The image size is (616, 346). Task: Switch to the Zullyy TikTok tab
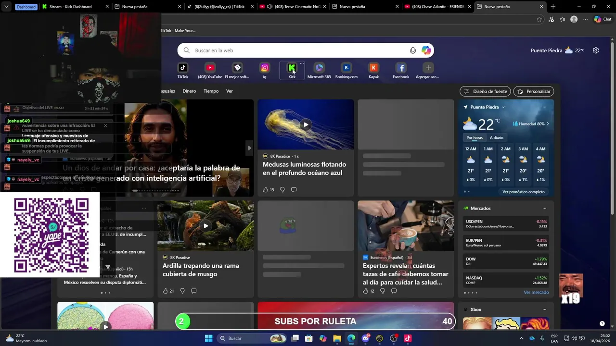click(x=220, y=7)
